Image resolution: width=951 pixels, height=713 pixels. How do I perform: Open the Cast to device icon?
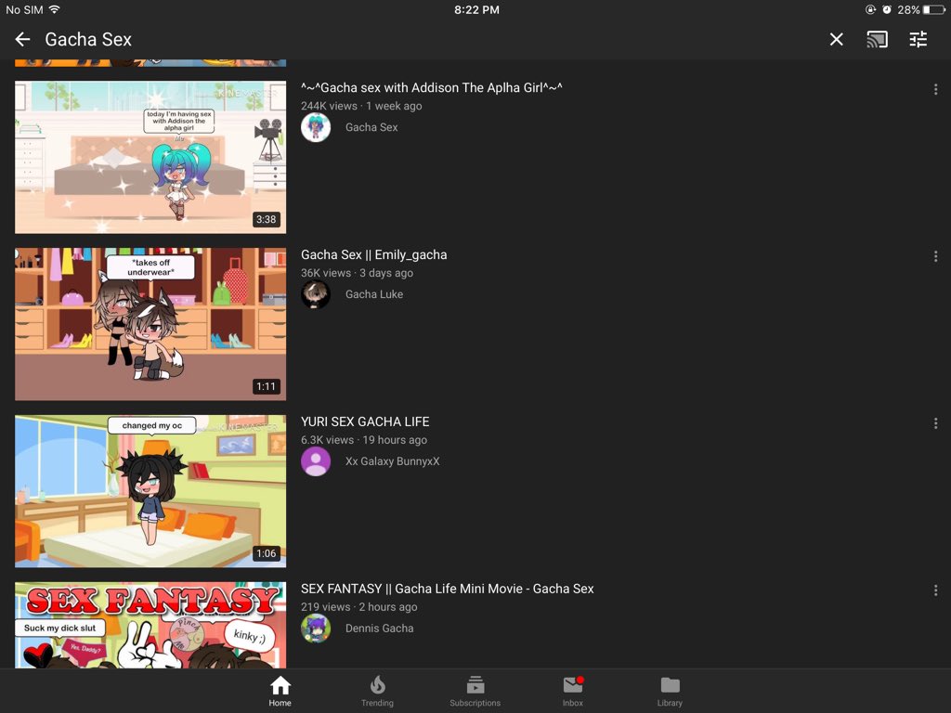[877, 39]
